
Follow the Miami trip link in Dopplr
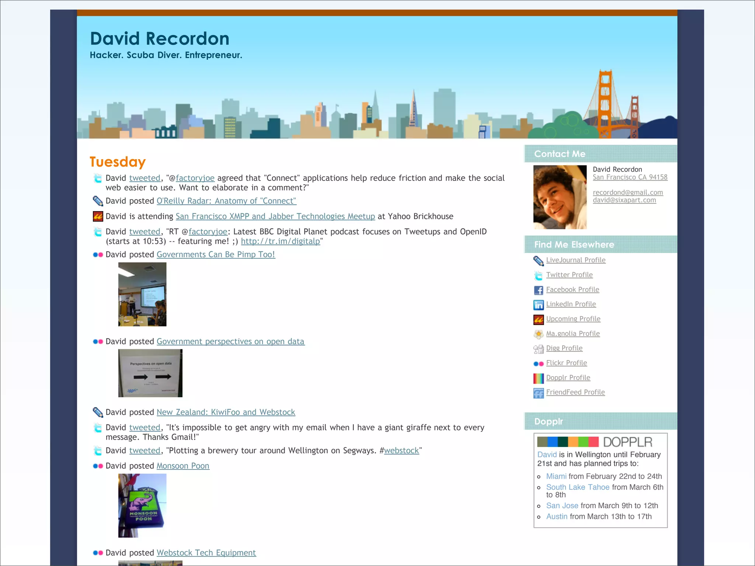tap(556, 476)
